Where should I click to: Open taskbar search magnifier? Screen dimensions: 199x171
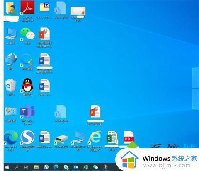(17, 167)
